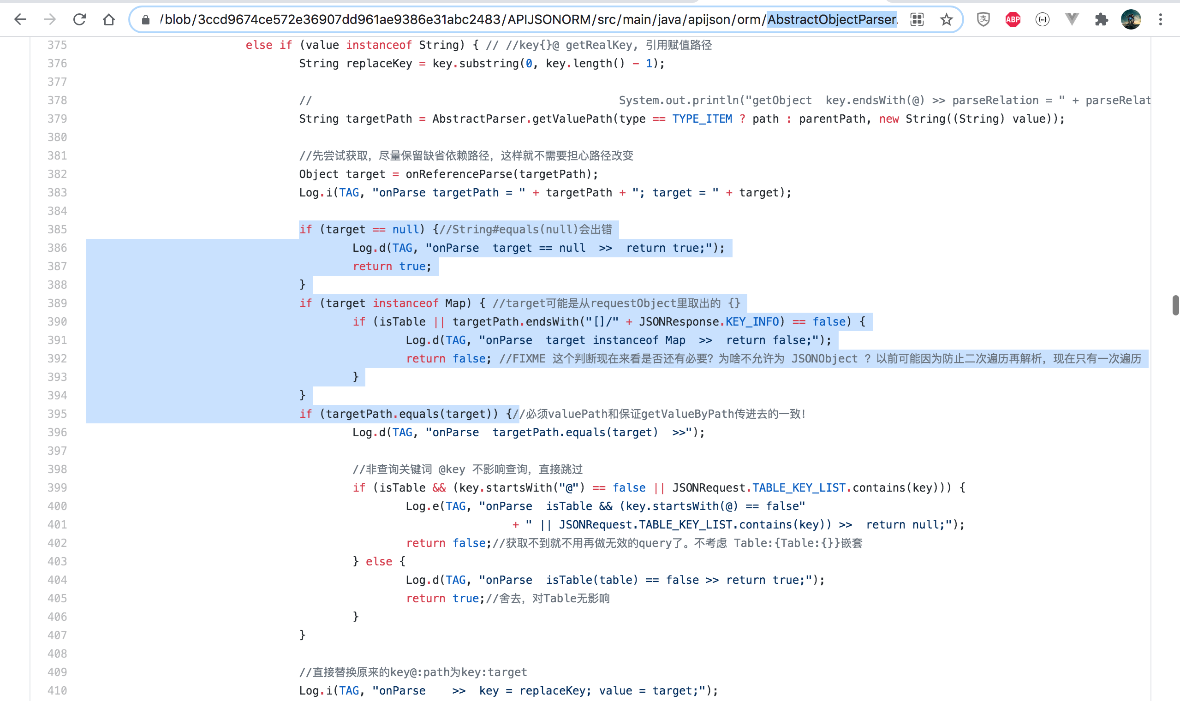The height and width of the screenshot is (701, 1180).
Task: Open the gray V-shaped extension icon
Action: click(x=1072, y=19)
